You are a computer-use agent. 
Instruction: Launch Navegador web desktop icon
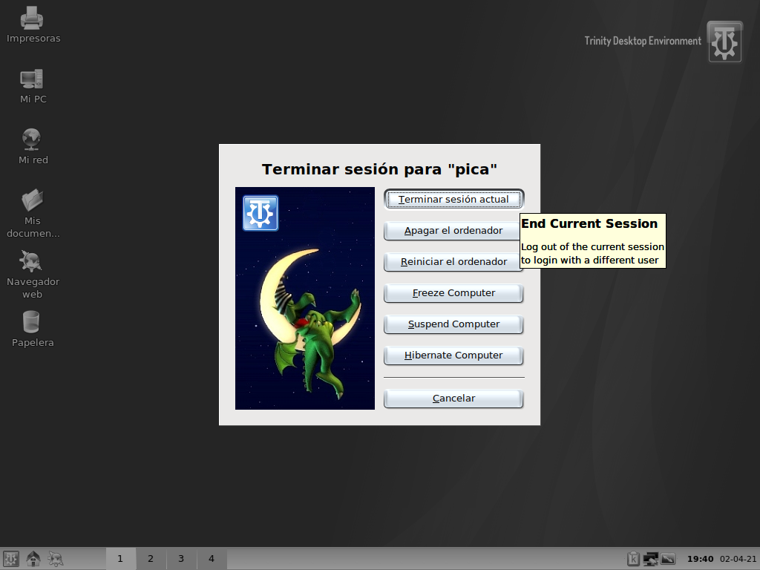tap(33, 275)
